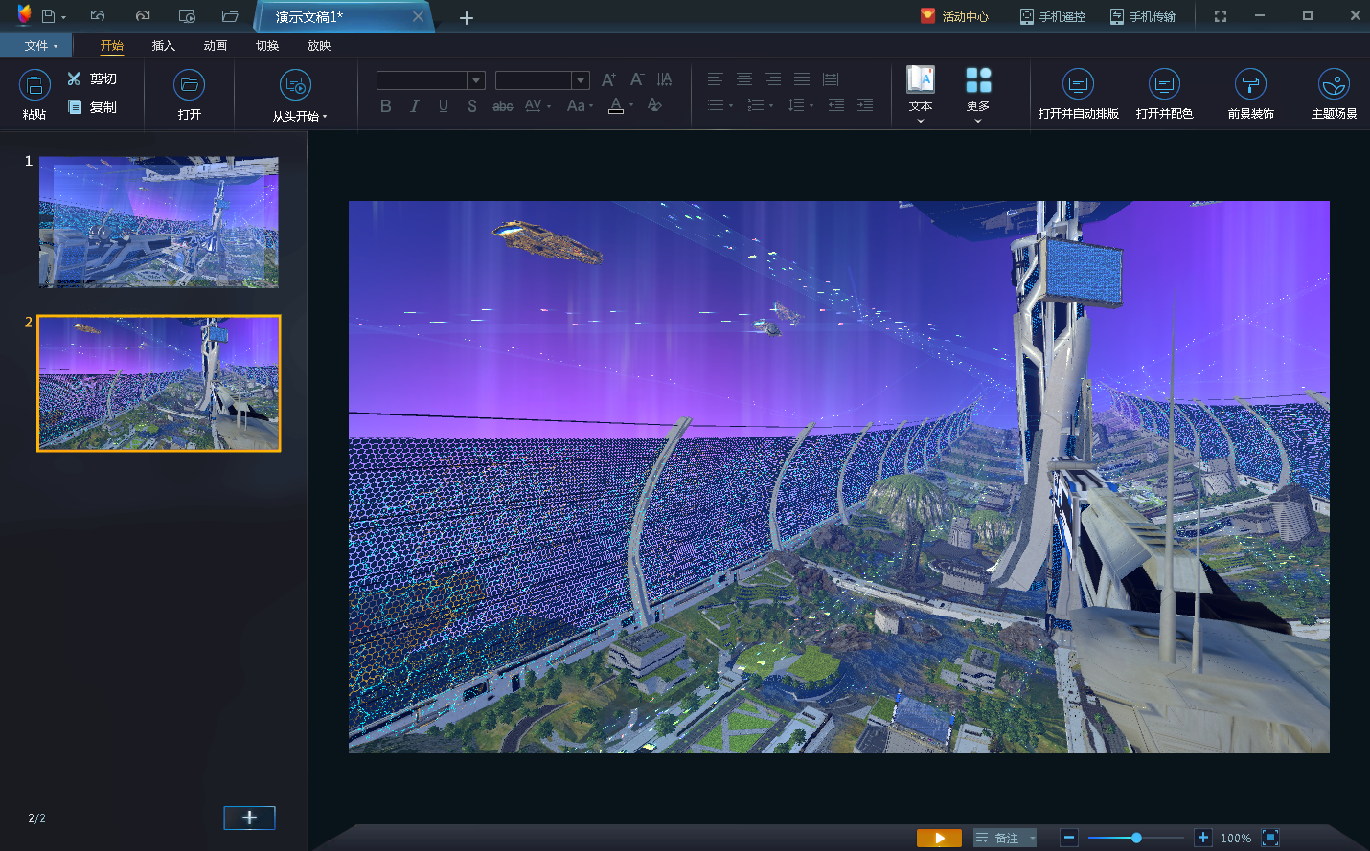Open 活动中心 activity center
The width and height of the screenshot is (1370, 851).
(954, 16)
